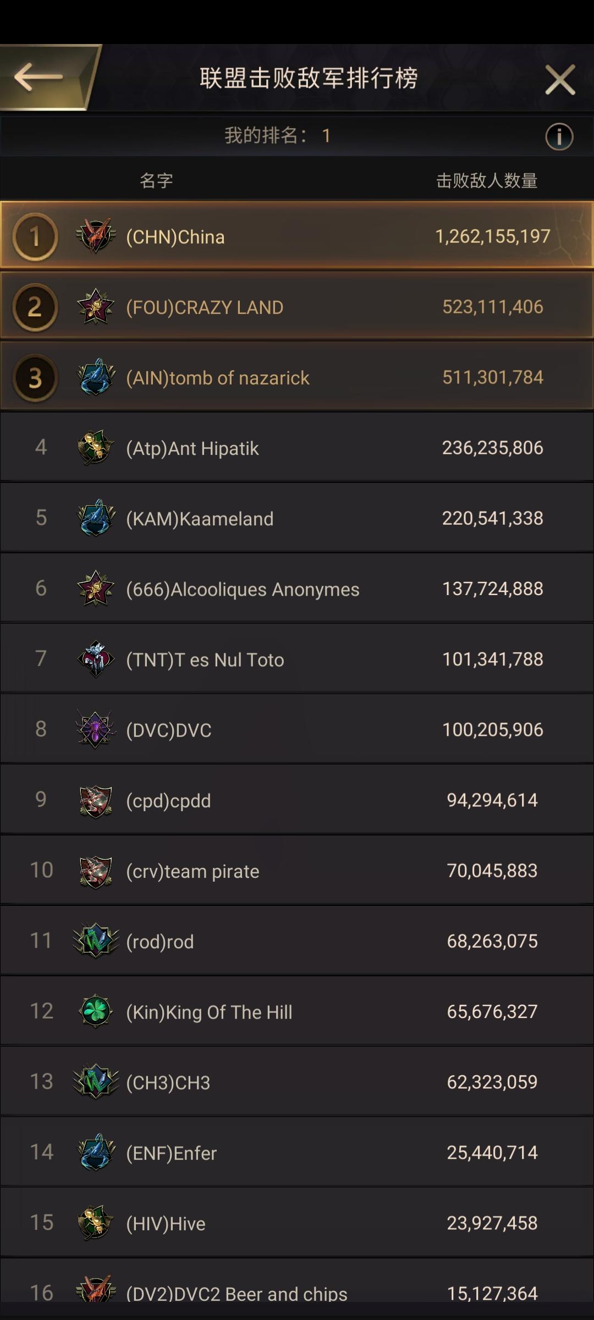The width and height of the screenshot is (594, 1320).
Task: Tap the (CHN)China alliance emblem
Action: point(96,237)
